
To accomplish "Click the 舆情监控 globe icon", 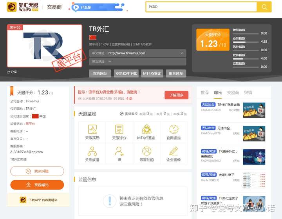I will [x=121, y=114].
